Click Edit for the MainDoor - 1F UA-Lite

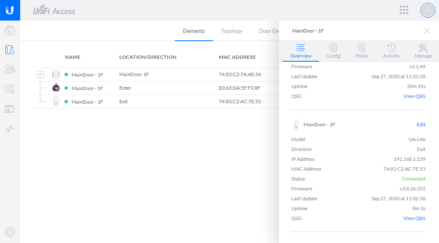[421, 125]
